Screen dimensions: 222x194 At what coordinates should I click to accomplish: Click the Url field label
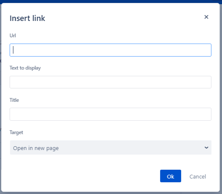pyautogui.click(x=13, y=36)
